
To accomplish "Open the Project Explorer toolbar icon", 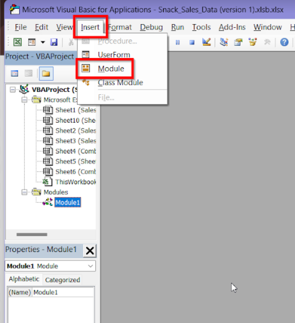I will [x=224, y=42].
